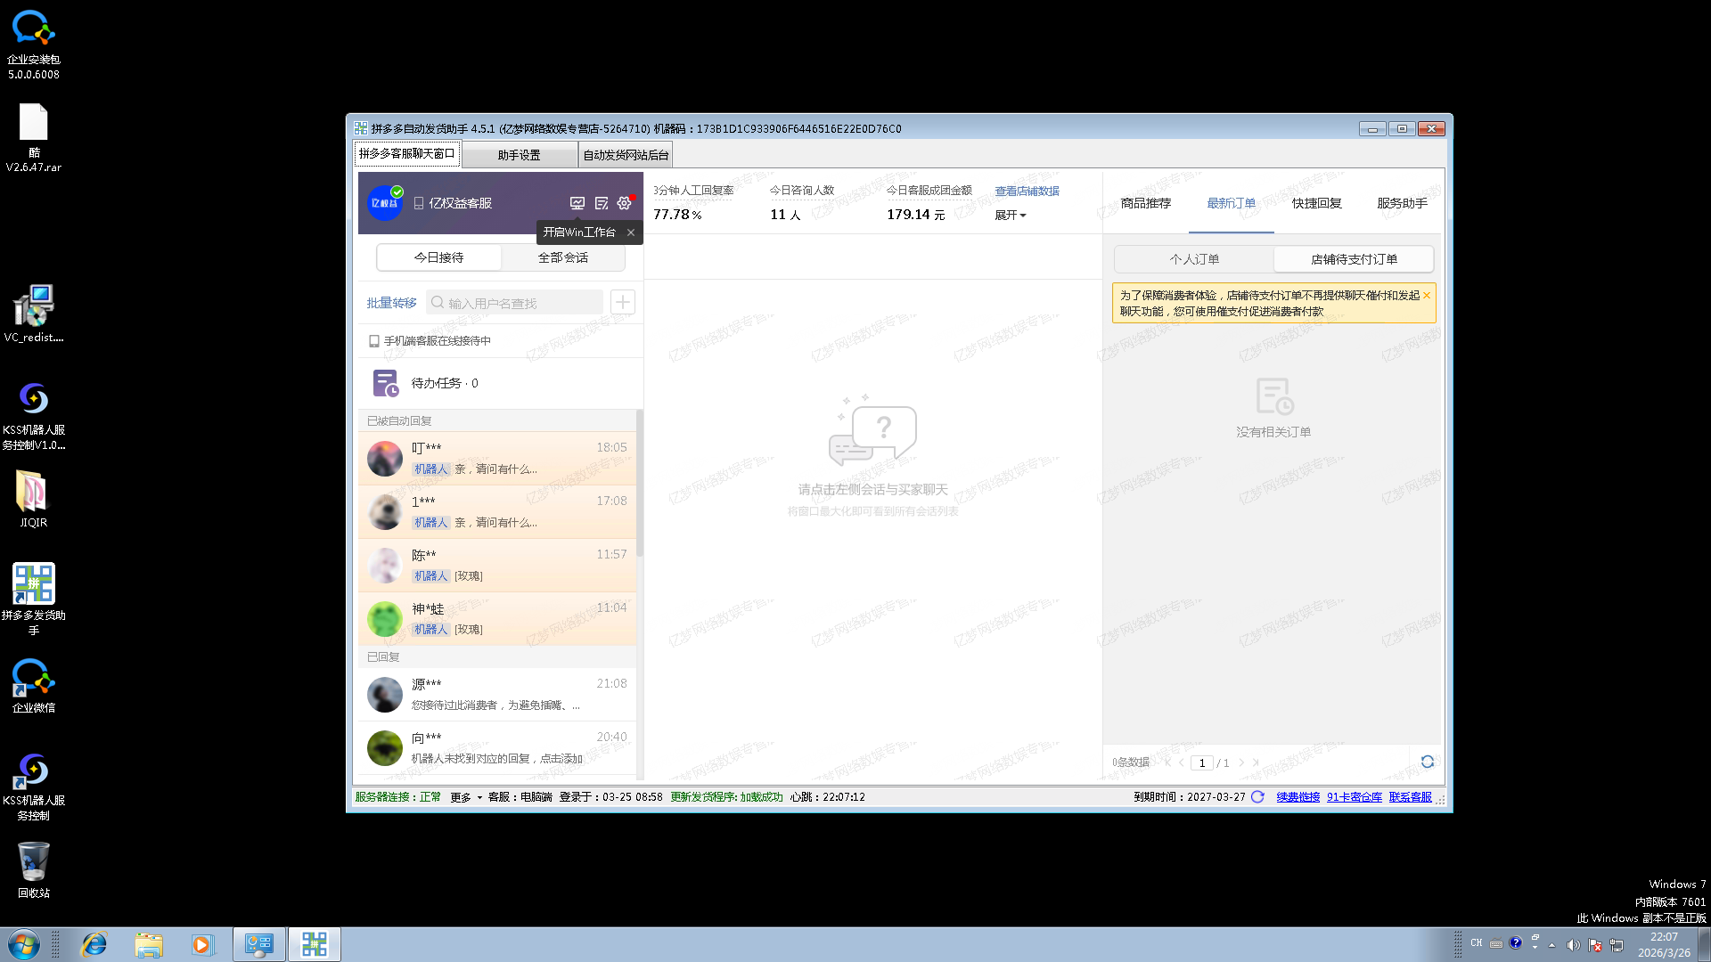This screenshot has width=1711, height=962.
Task: Click the CH language indicator
Action: click(1477, 943)
